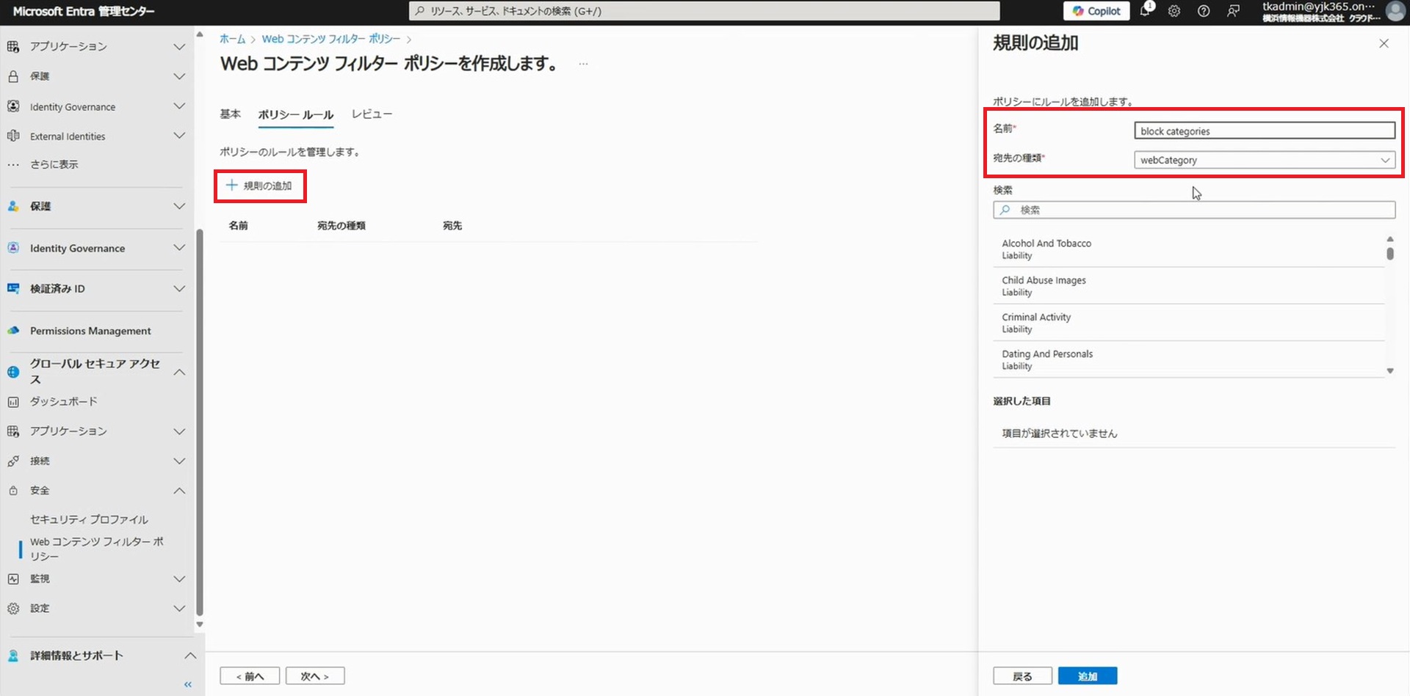Click the アプリケーション icon at sidebar top
1410x696 pixels.
click(x=13, y=46)
